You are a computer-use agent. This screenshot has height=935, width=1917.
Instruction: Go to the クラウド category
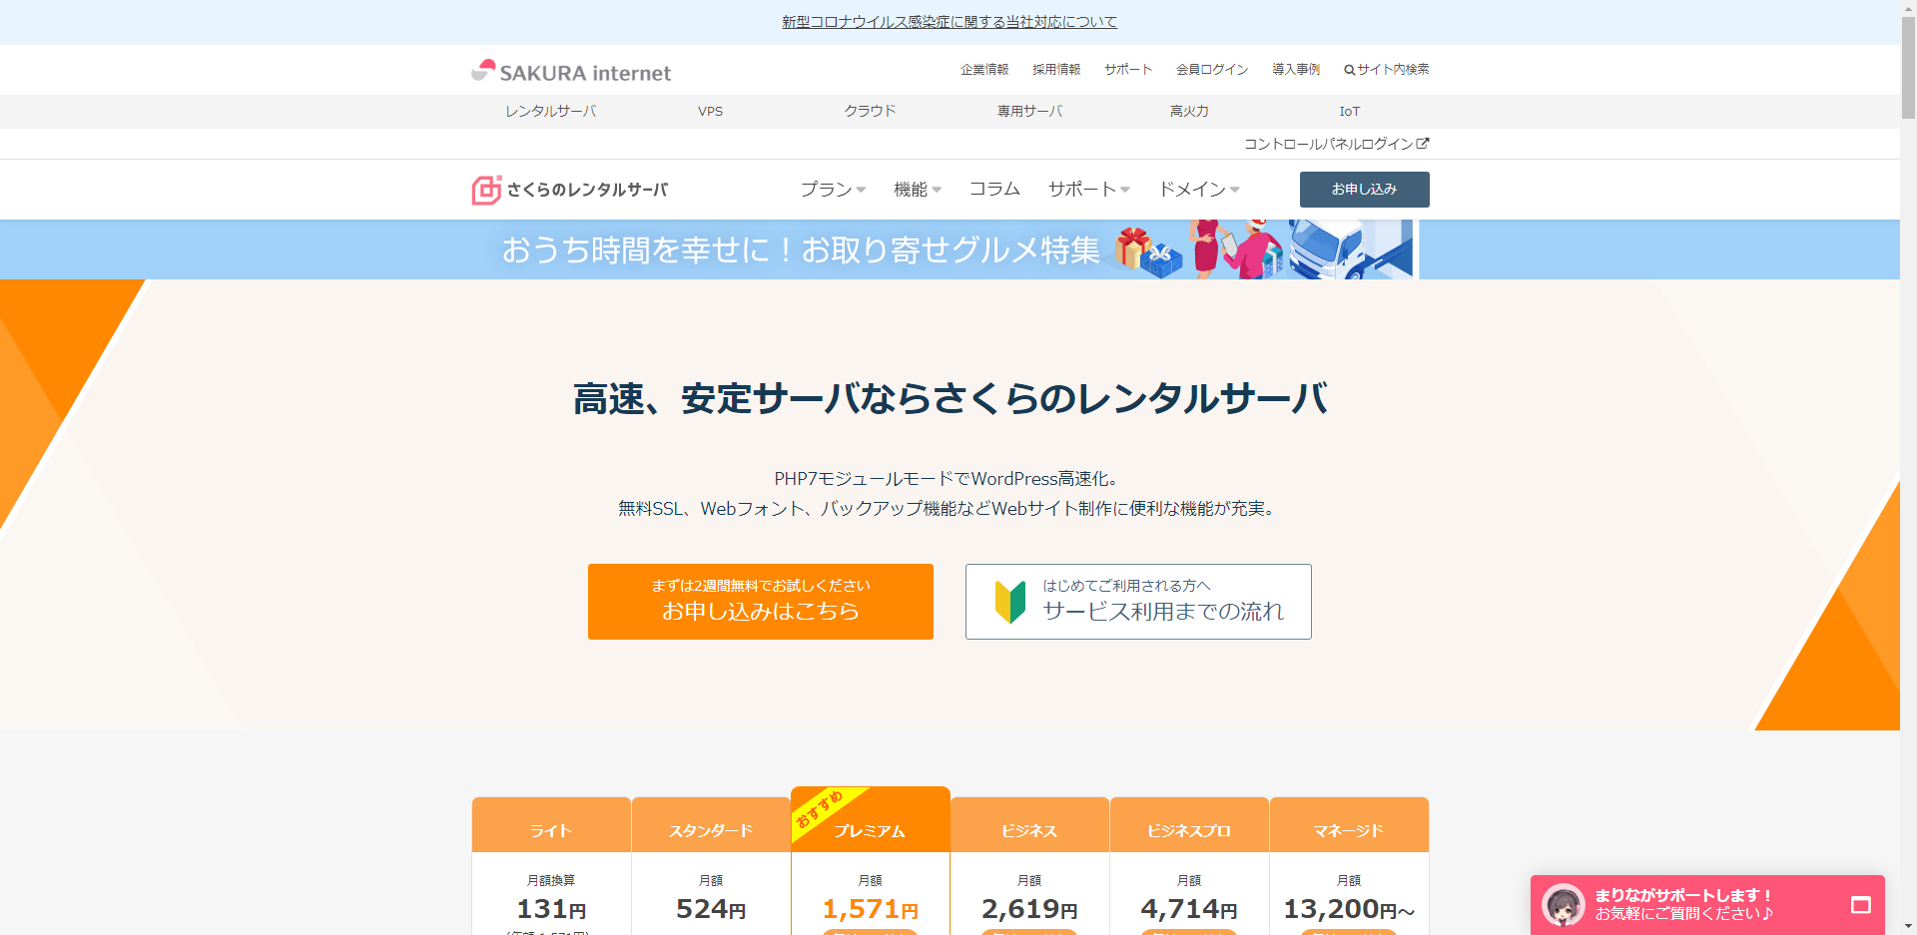click(870, 112)
